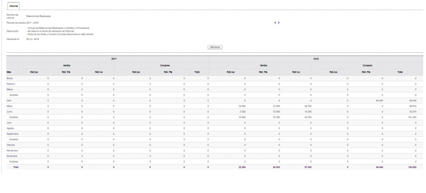Click the next period arrow
The width and height of the screenshot is (426, 193).
pyautogui.click(x=279, y=22)
